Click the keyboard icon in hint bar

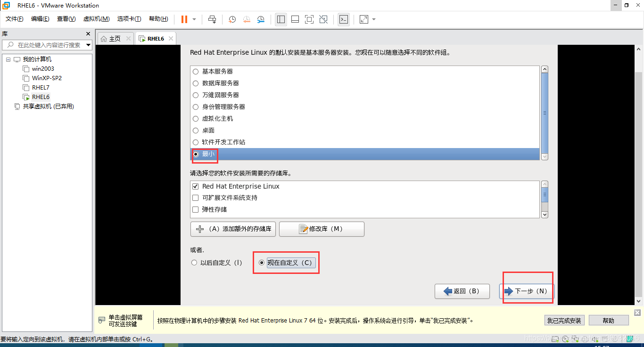(102, 320)
